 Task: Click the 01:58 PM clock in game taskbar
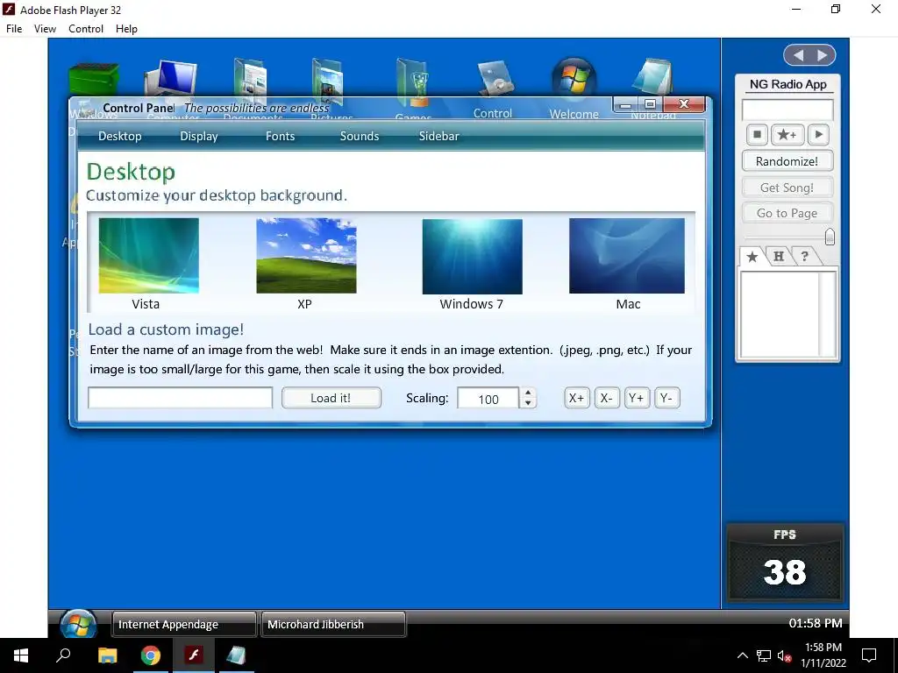[816, 623]
